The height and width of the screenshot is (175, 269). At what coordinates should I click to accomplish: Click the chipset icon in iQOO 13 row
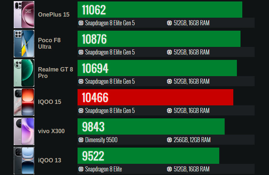(x=81, y=169)
